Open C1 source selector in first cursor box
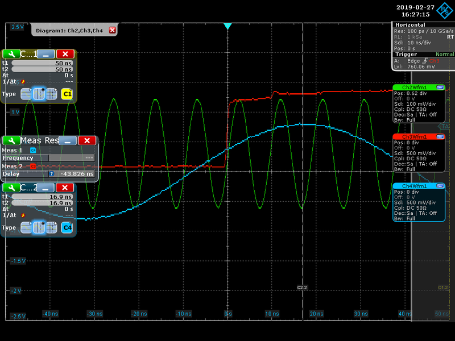Screen dimensions: 455x341 [67, 94]
